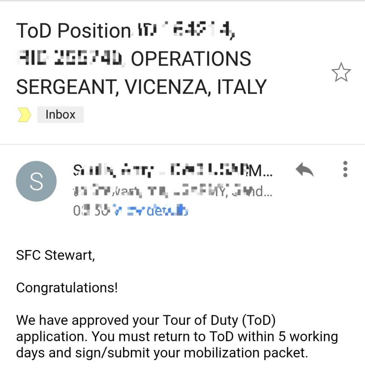The width and height of the screenshot is (365, 374).
Task: Tap the blurred code before OPERATIONS
Action: [71, 59]
